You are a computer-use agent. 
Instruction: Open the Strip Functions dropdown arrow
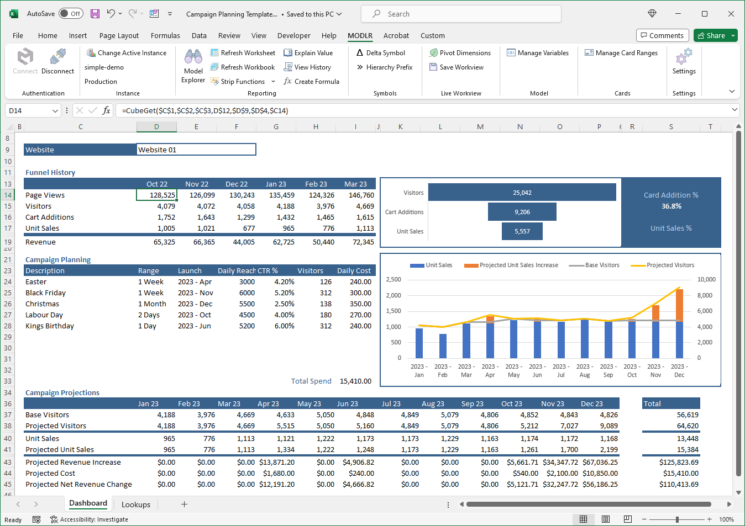tap(273, 81)
